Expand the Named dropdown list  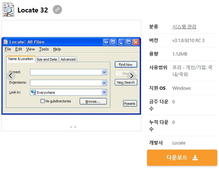coord(104,72)
